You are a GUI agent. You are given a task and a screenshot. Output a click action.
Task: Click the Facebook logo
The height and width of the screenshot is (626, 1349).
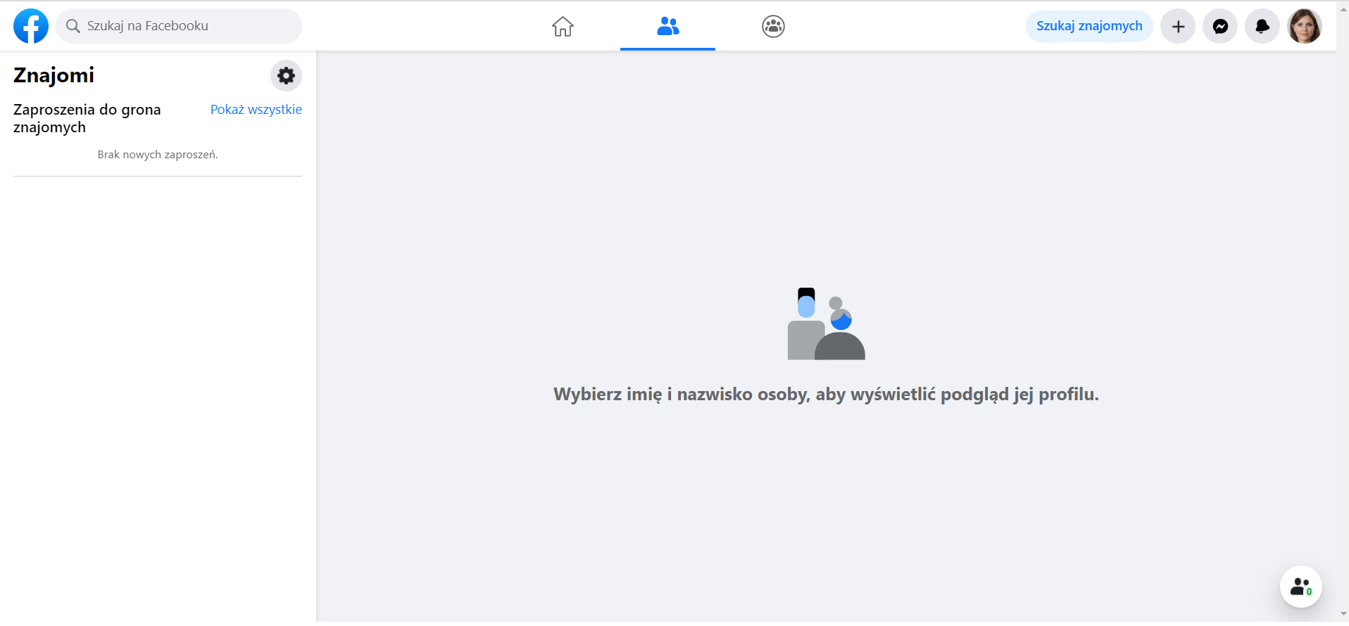tap(31, 26)
